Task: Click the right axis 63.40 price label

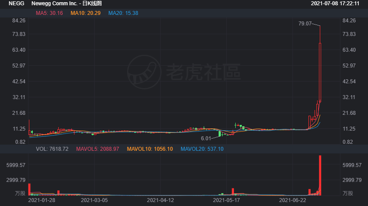Action: click(349, 50)
